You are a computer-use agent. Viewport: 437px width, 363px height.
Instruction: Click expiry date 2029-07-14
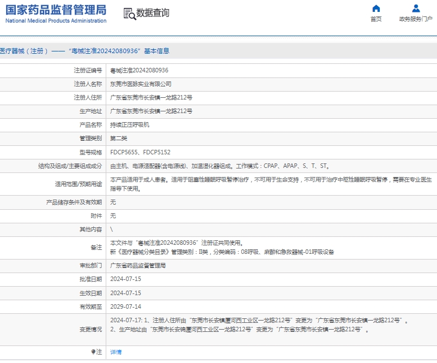pos(126,306)
